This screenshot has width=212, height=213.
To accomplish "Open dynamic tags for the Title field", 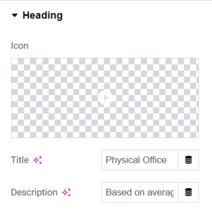I will click(189, 160).
